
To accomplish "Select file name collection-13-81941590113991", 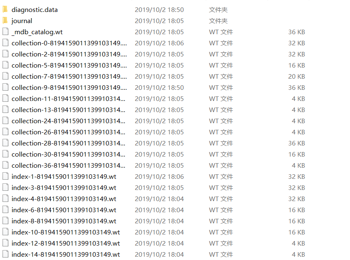I will pyautogui.click(x=68, y=110).
